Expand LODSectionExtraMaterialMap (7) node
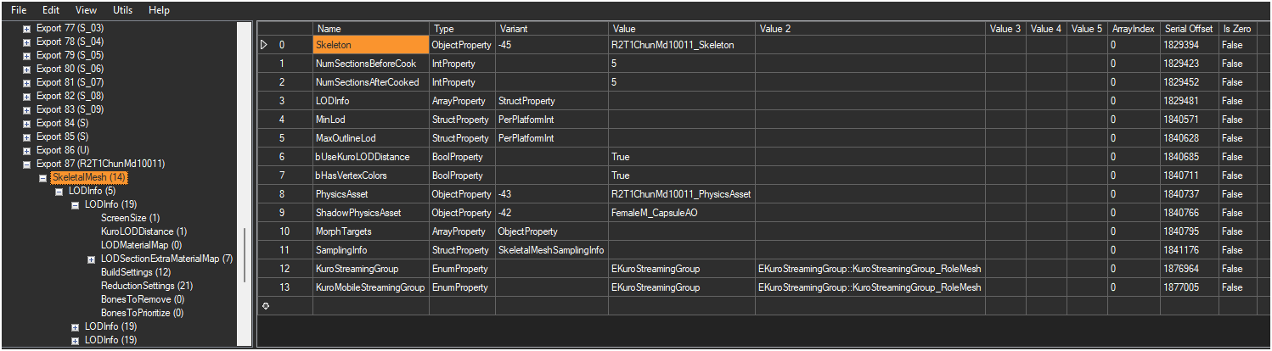The height and width of the screenshot is (351, 1272). 92,259
